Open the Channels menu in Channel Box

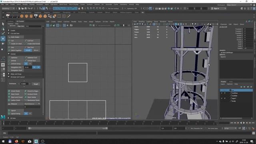click(223, 24)
